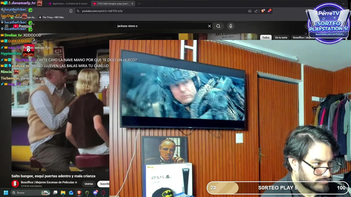
Task: Open the Windows Start menu
Action: pyautogui.click(x=6, y=193)
